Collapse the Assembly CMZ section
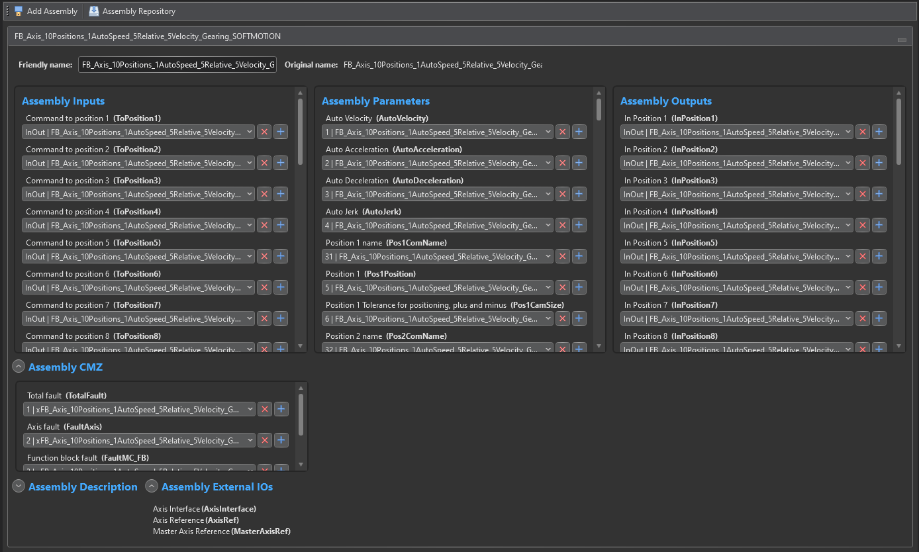 pyautogui.click(x=19, y=367)
